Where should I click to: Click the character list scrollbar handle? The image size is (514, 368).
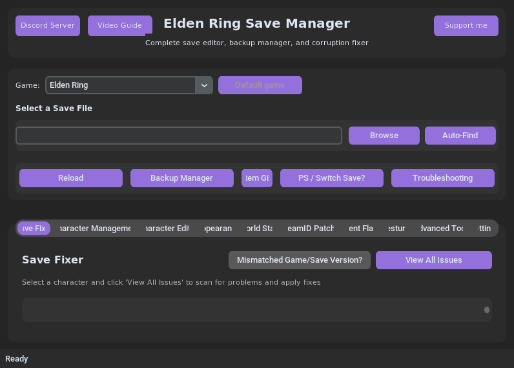click(487, 310)
